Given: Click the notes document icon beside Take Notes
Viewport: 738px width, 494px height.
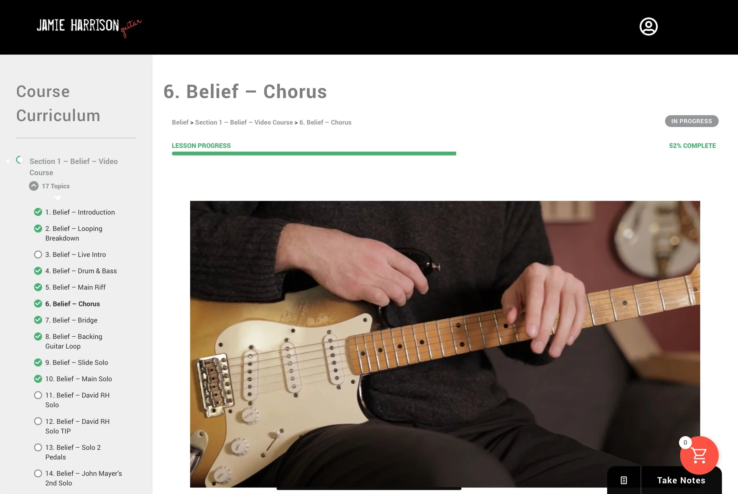Looking at the screenshot, I should 623,480.
